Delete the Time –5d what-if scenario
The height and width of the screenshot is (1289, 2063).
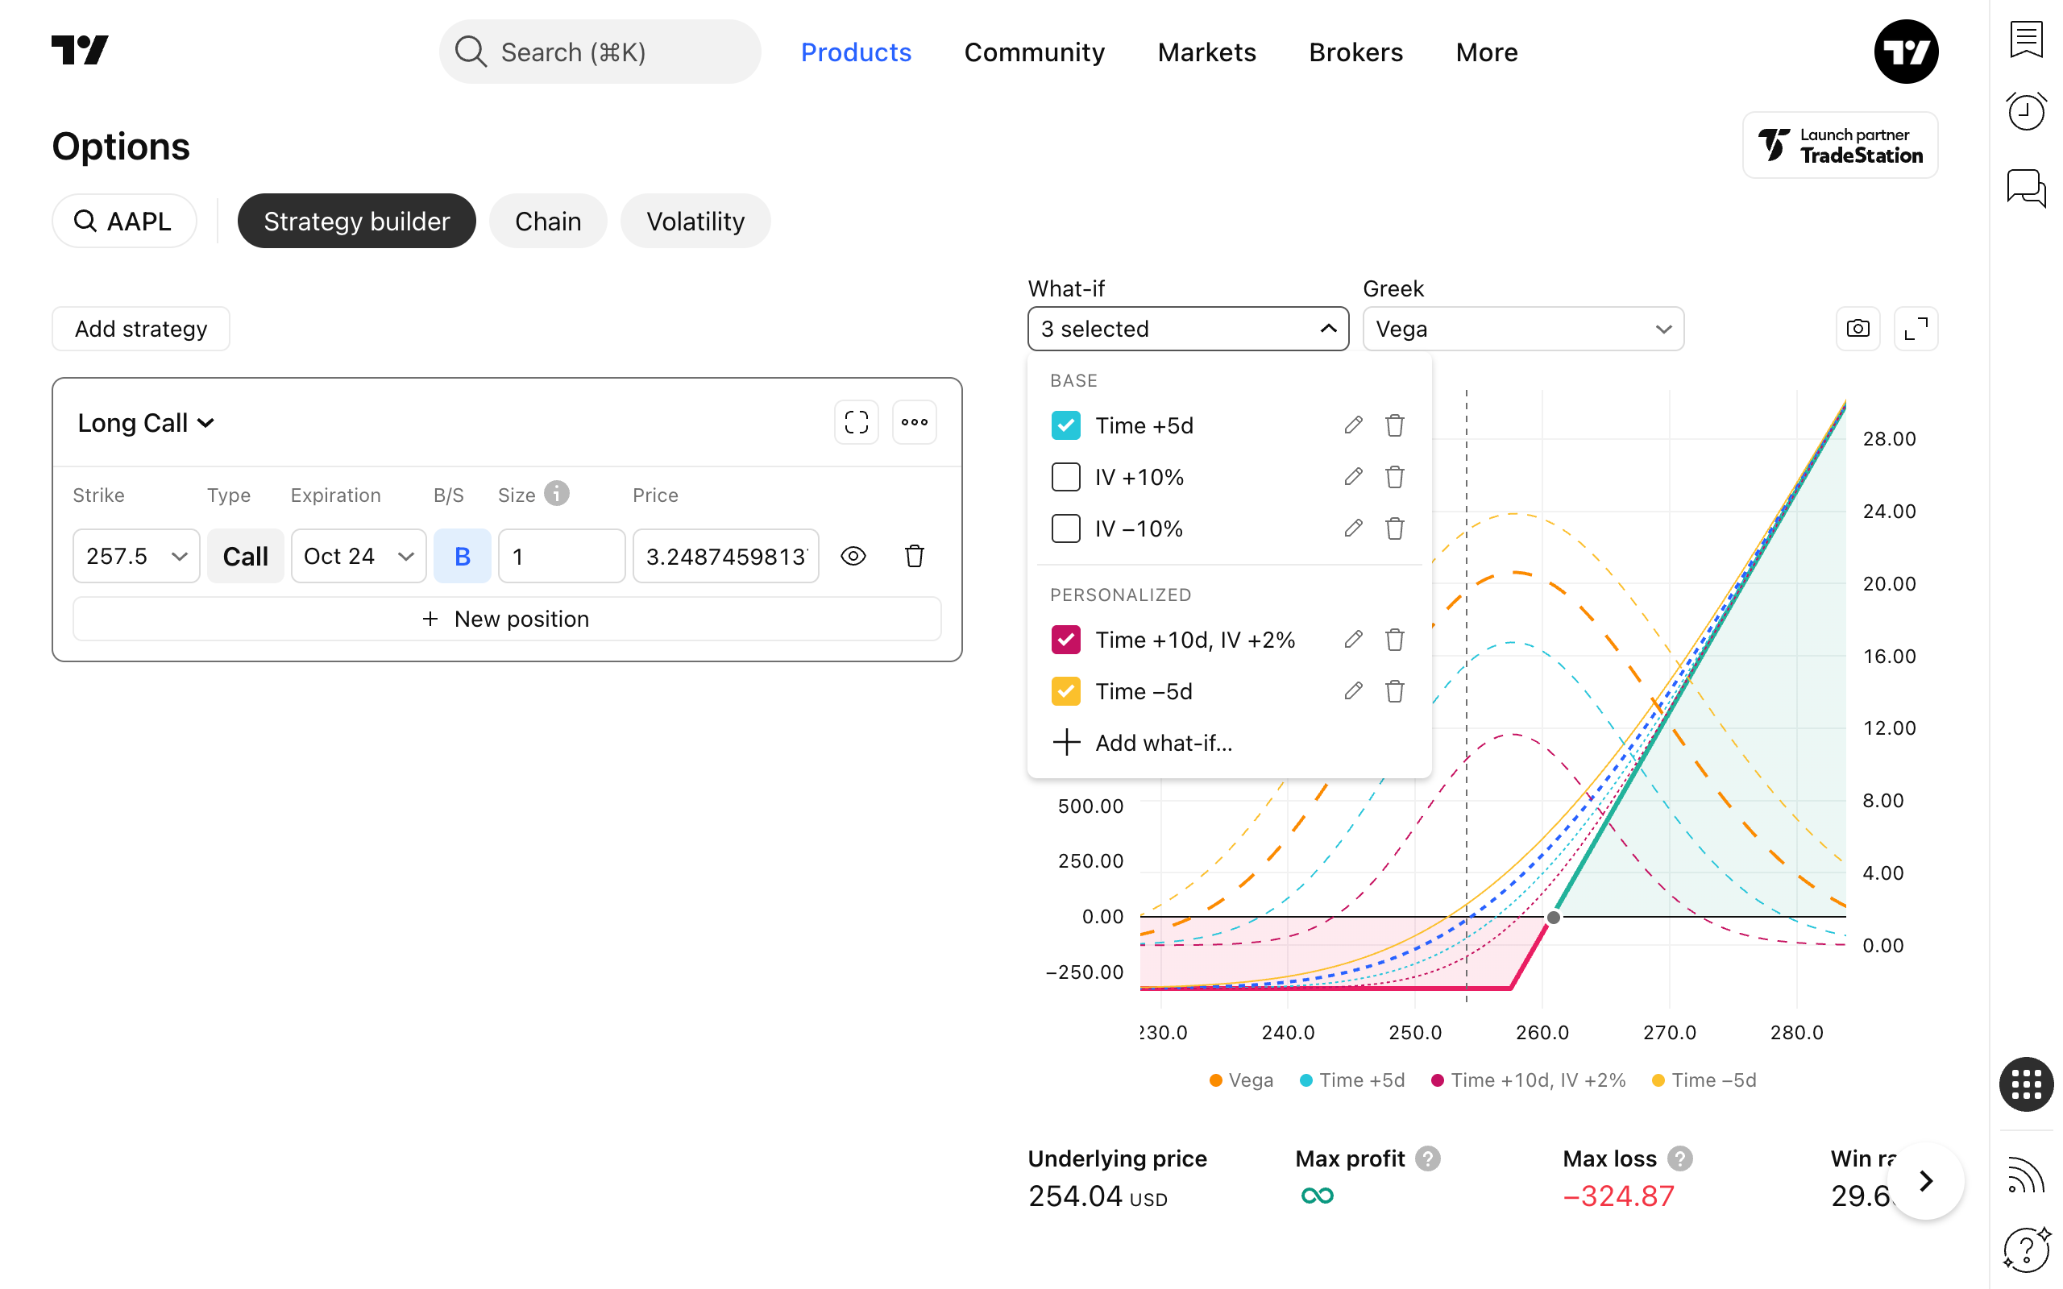tap(1395, 691)
